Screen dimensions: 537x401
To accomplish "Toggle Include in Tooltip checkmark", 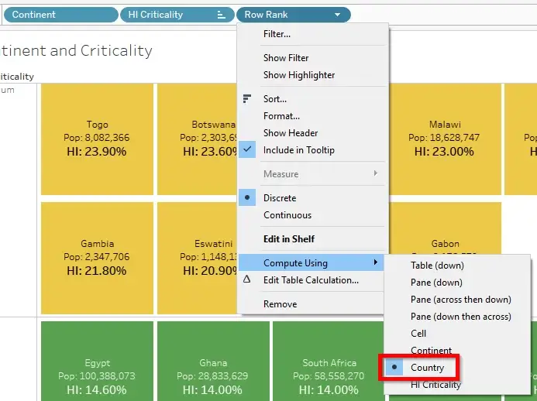I will pyautogui.click(x=247, y=149).
